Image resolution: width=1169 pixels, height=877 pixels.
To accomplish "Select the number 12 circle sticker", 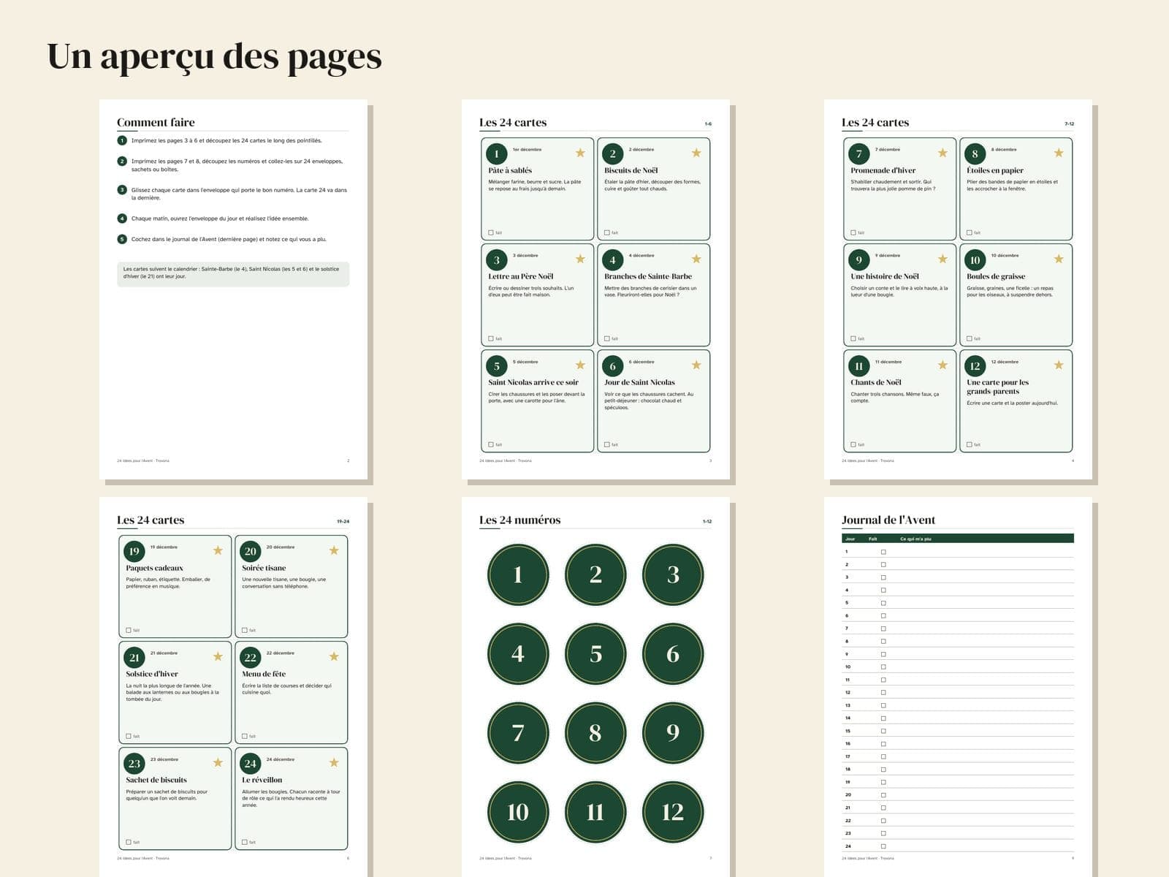I will click(673, 811).
